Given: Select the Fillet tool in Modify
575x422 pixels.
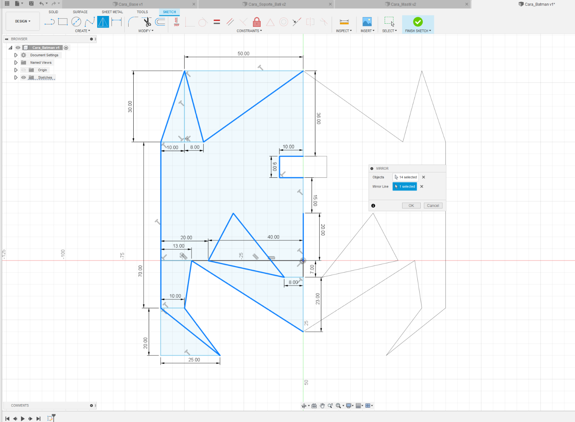Looking at the screenshot, I should pos(133,22).
